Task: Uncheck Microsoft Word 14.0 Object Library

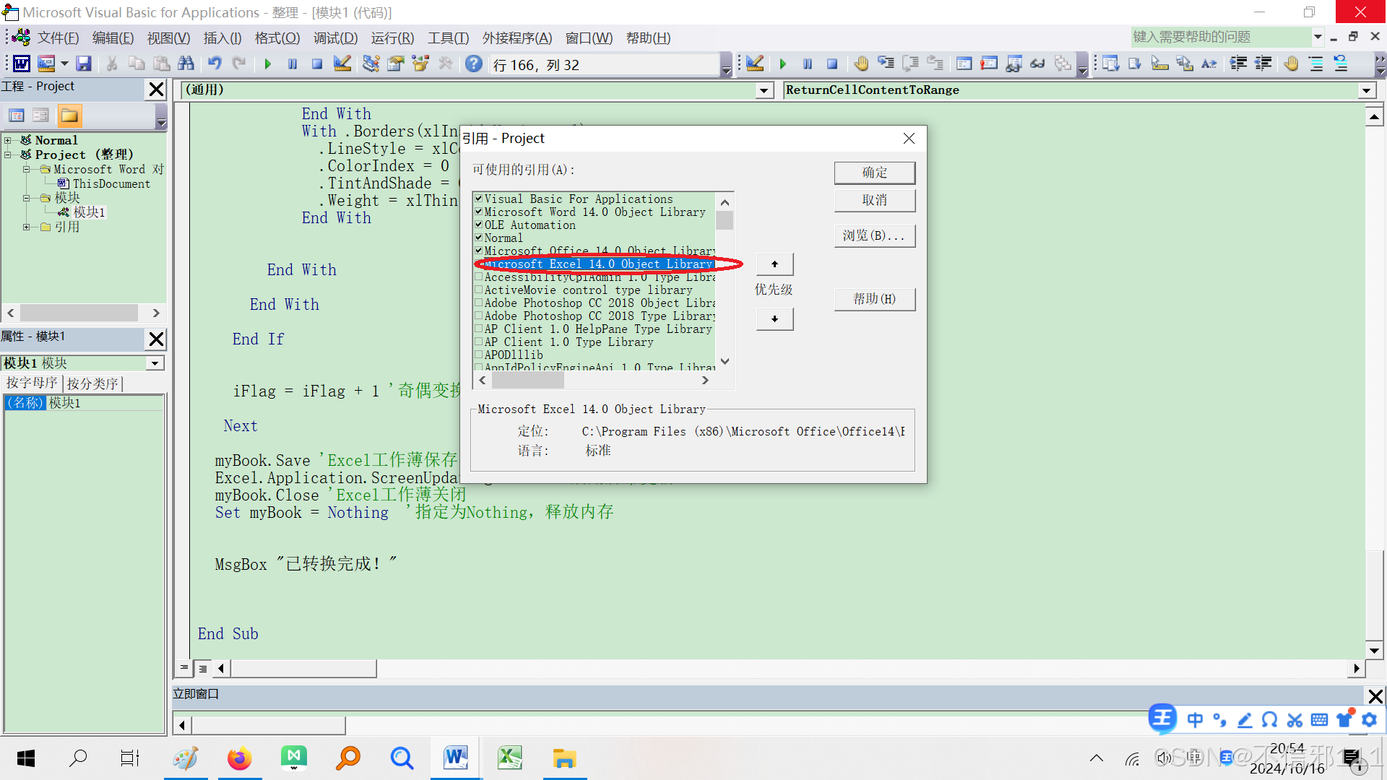Action: point(478,212)
